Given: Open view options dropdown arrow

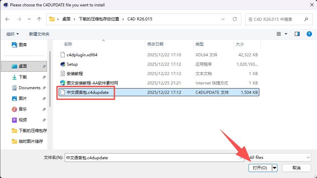Looking at the screenshot, I should click(x=286, y=34).
